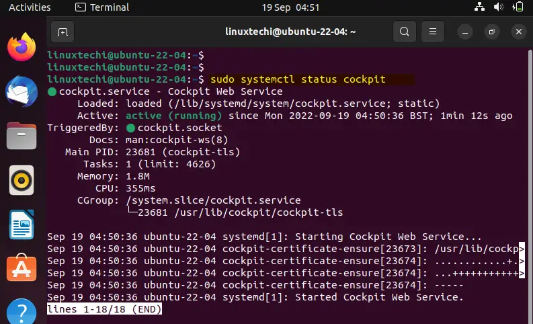Viewport: 533px width, 324px height.
Task: Open the terminal search tool
Action: (x=404, y=32)
